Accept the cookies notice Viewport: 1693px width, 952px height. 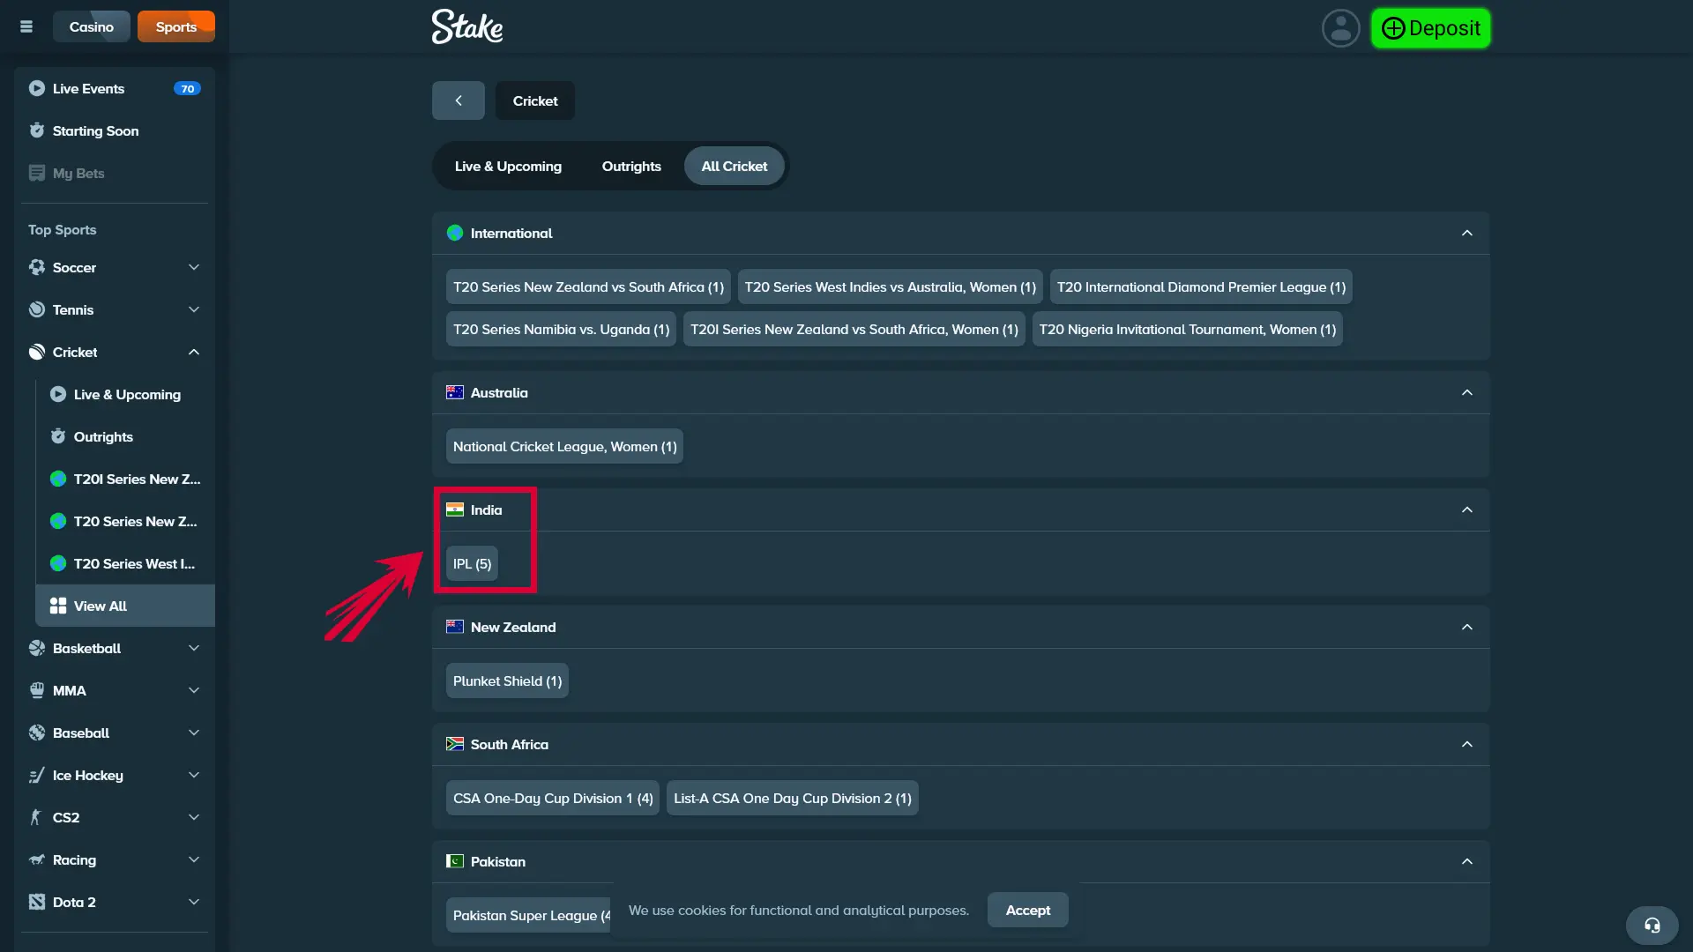click(1027, 910)
